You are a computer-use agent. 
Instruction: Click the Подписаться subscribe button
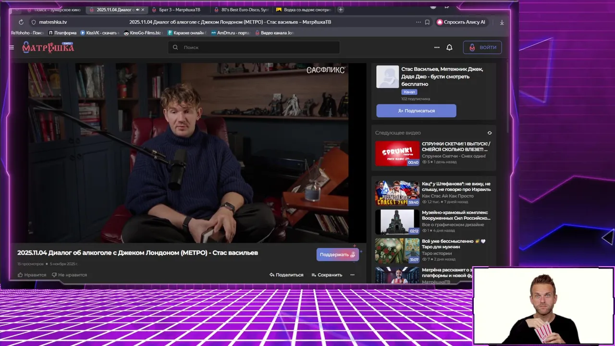point(416,111)
